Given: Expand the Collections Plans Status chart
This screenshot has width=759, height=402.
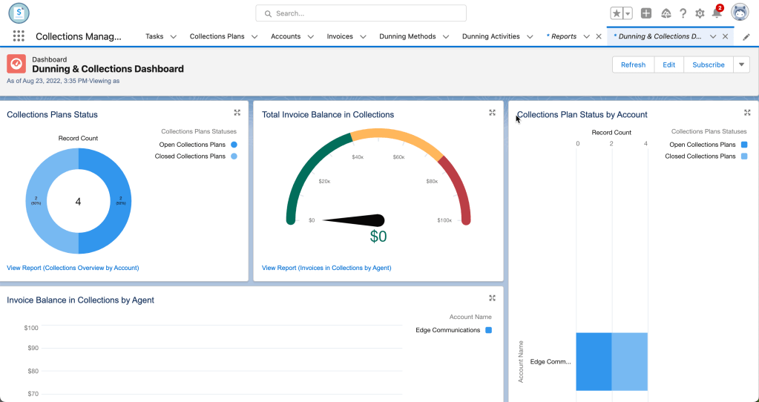Looking at the screenshot, I should [237, 113].
